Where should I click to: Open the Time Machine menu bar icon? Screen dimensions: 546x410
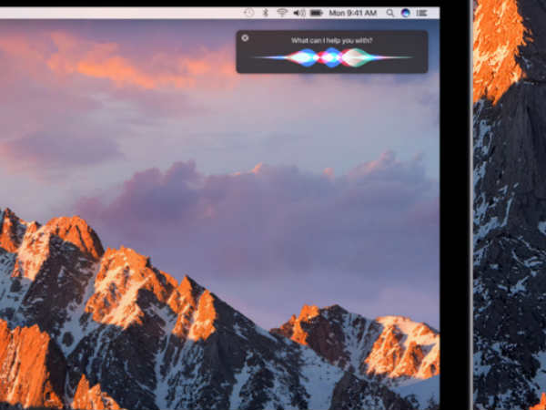click(x=249, y=14)
